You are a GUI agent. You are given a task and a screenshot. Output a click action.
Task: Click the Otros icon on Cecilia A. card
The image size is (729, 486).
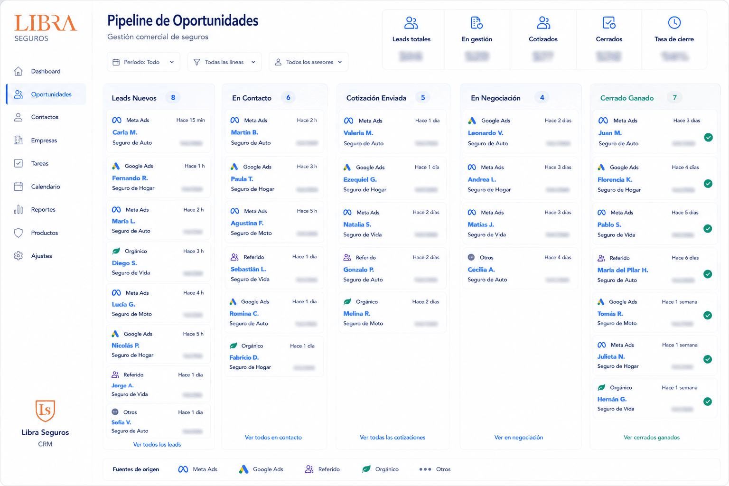[x=471, y=257]
